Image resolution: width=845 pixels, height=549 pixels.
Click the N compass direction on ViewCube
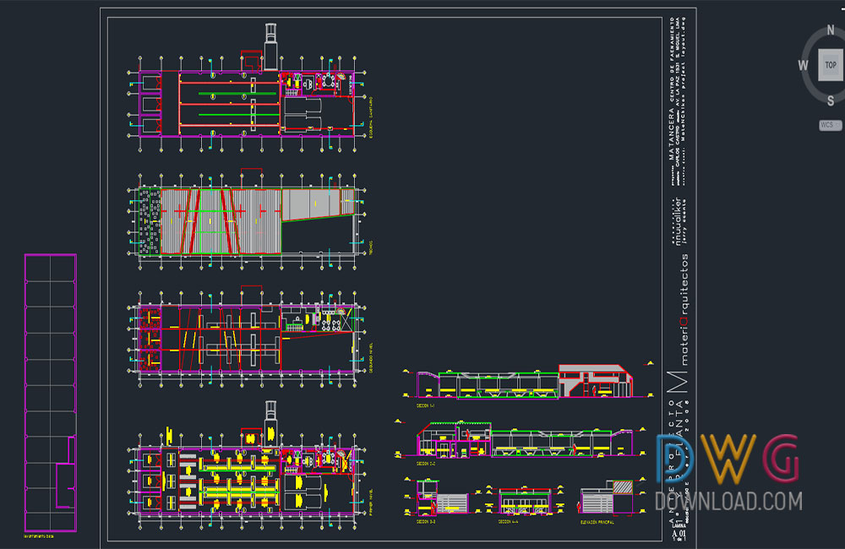[831, 28]
